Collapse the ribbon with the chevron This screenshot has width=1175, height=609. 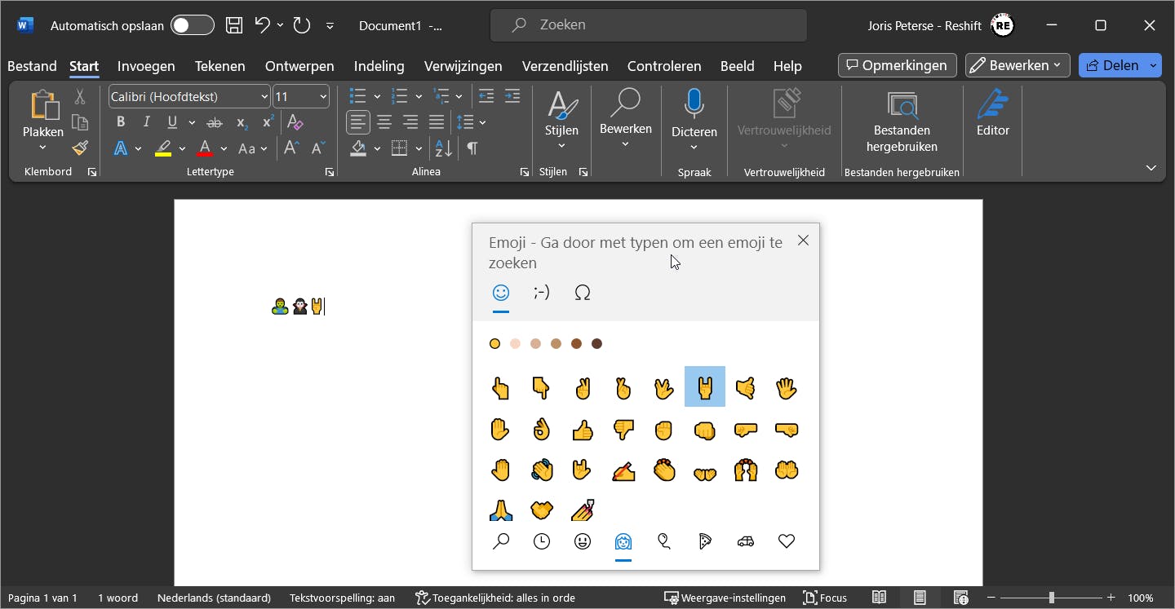point(1151,168)
